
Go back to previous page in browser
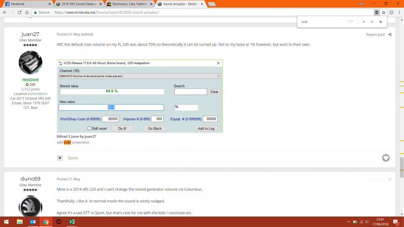[5, 12]
